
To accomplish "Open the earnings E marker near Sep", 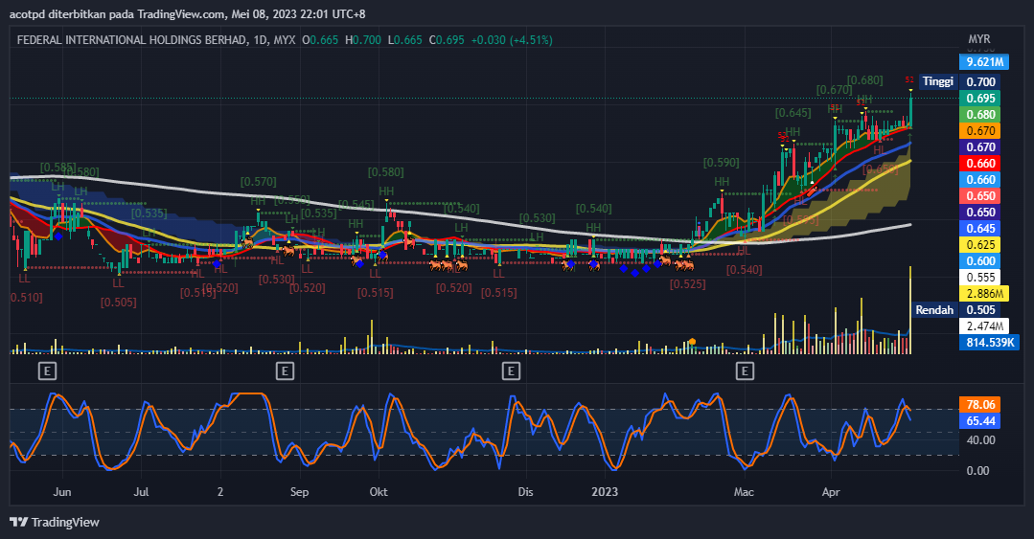I will [285, 371].
